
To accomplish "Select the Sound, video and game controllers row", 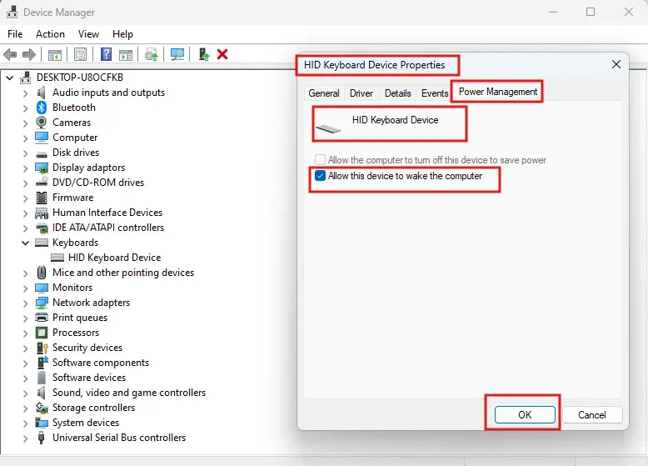I will 129,393.
